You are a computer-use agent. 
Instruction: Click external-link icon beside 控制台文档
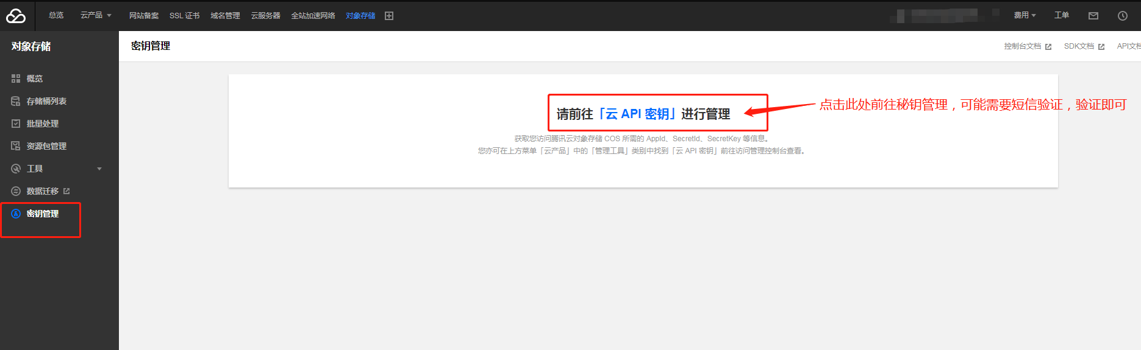pyautogui.click(x=1048, y=47)
